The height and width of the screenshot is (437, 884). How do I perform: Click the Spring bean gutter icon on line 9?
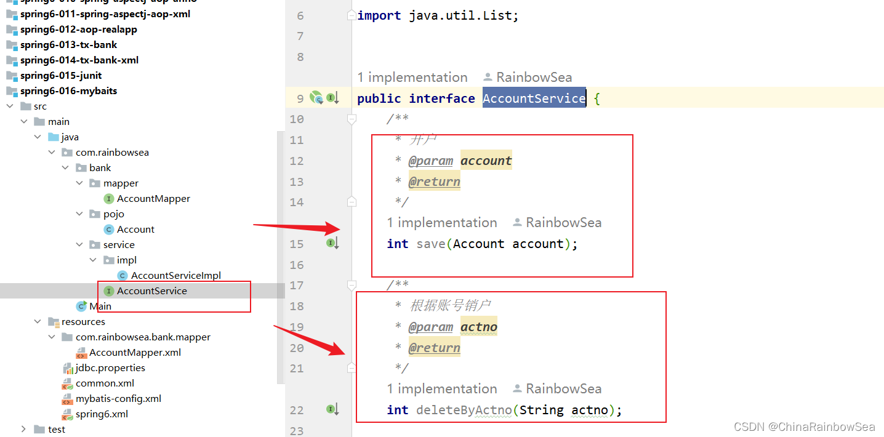(316, 97)
